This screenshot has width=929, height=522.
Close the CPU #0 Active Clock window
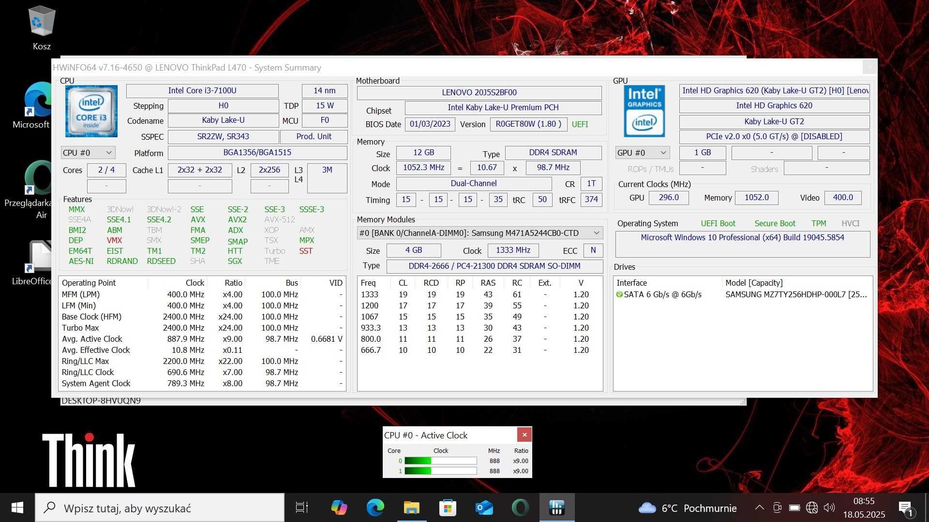(524, 435)
